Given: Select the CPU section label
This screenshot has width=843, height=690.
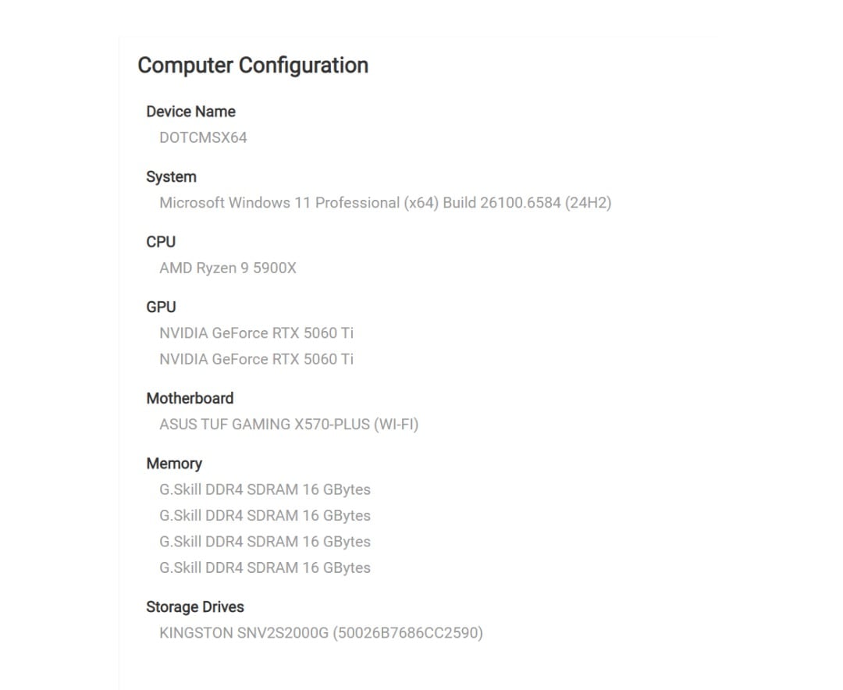Looking at the screenshot, I should (x=161, y=242).
